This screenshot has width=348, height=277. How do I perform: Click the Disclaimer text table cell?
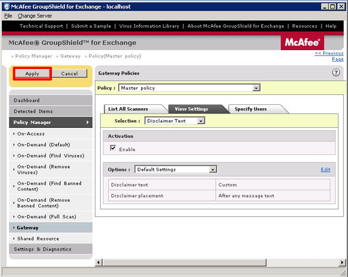click(x=162, y=185)
